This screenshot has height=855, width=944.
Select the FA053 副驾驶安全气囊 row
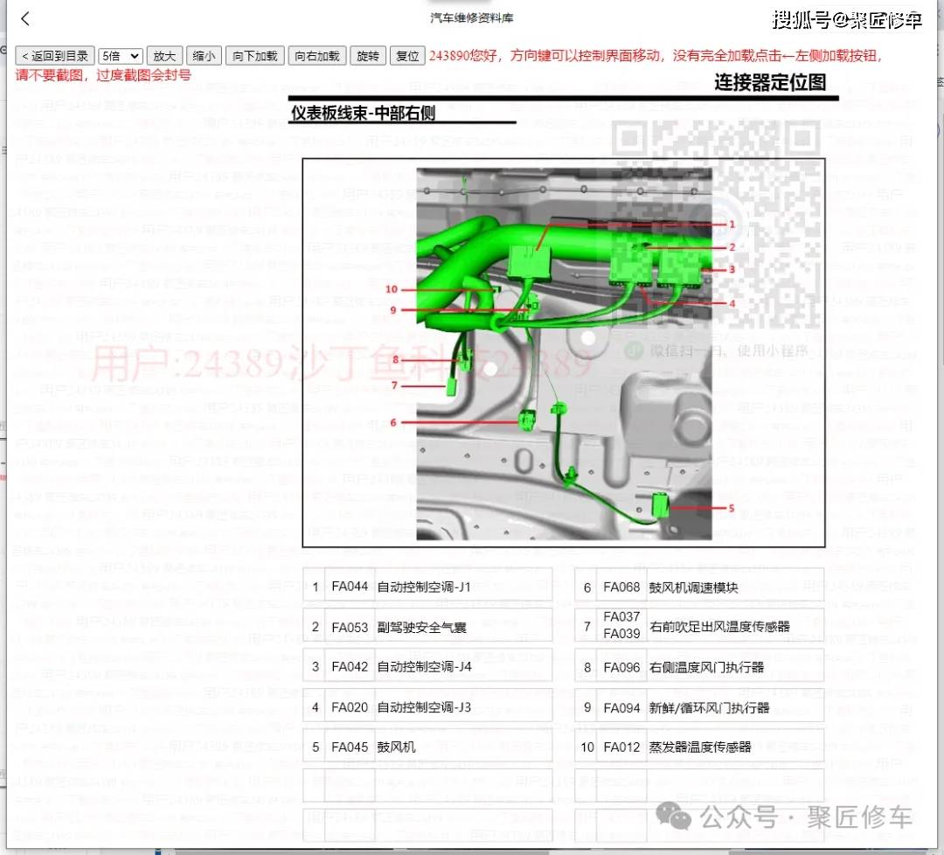(427, 627)
